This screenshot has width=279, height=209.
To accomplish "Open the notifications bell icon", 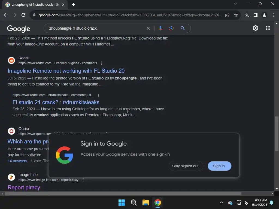I will (272, 202).
